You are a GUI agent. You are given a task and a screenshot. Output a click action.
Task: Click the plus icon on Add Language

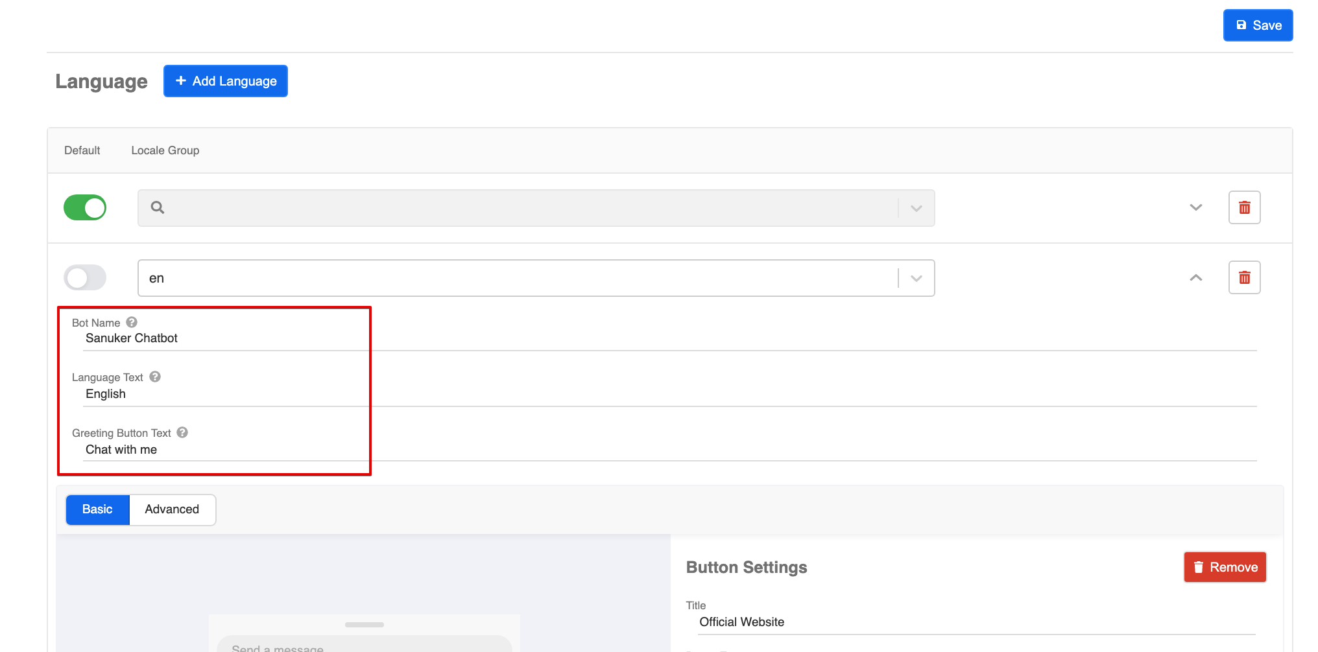(180, 81)
